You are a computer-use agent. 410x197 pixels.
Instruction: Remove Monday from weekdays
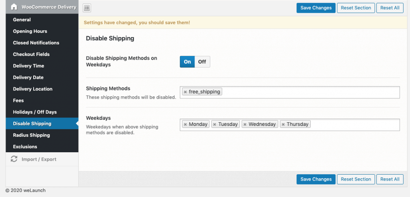point(185,124)
